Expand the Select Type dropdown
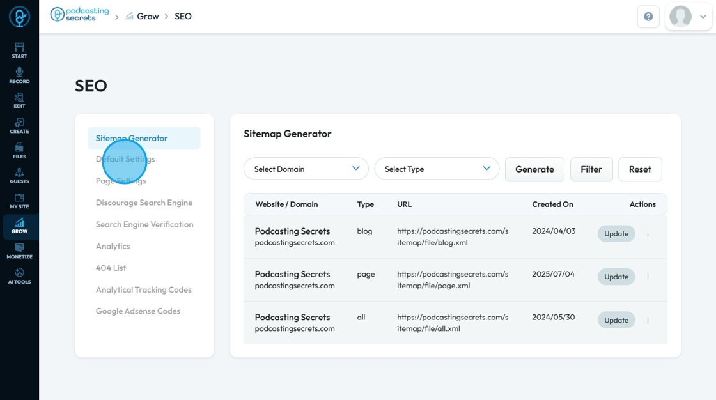The image size is (716, 400). (x=436, y=169)
